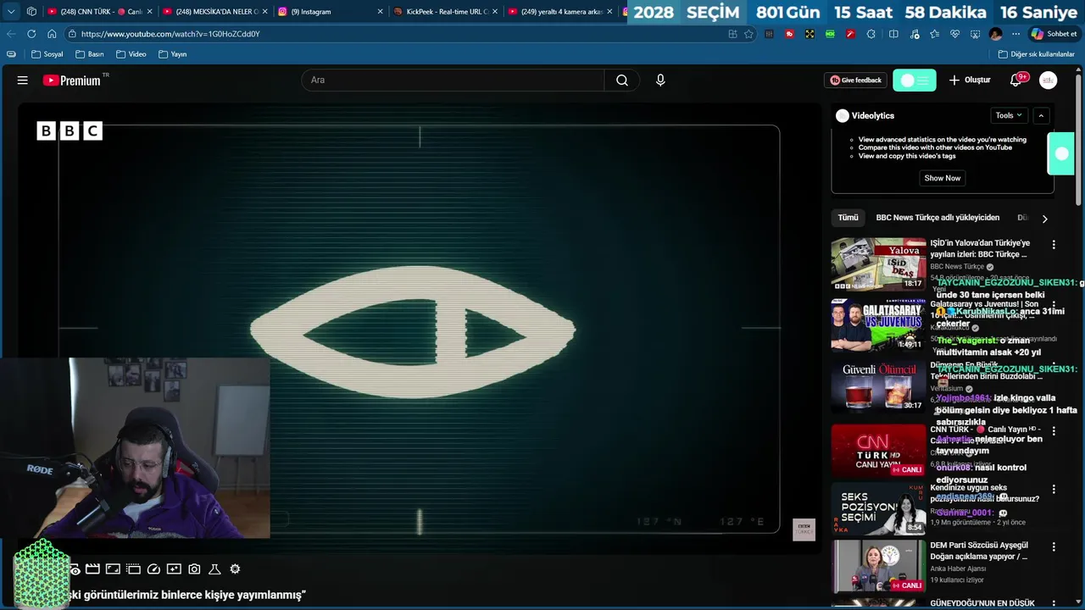This screenshot has height=610, width=1085.
Task: Open the Video bookmarks folder
Action: (x=131, y=54)
